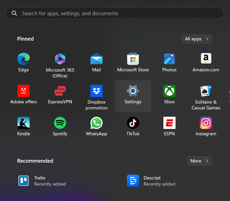Click the search box for apps and settings

[114, 13]
